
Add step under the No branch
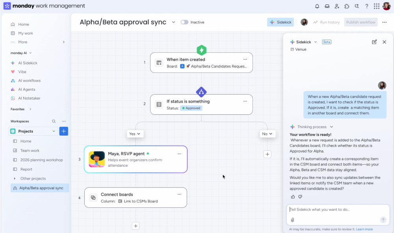coord(268,154)
